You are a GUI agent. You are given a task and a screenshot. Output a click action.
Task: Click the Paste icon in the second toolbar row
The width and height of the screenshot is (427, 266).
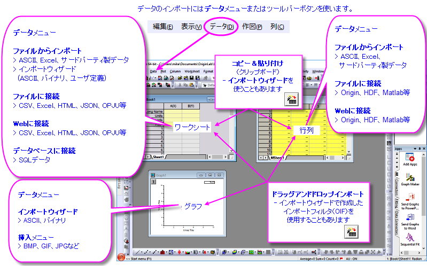tap(191, 85)
